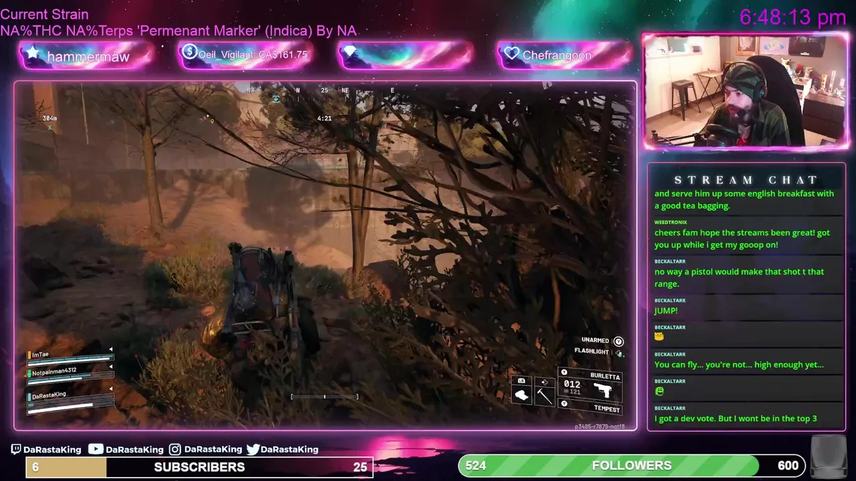The height and width of the screenshot is (481, 856).
Task: Click the Twitter DaRastaKing handle
Action: coord(290,450)
